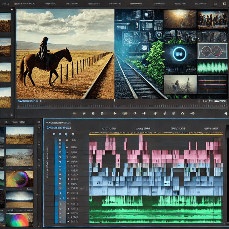This screenshot has width=229, height=229.
Task: Select the rainbow color wheel thumbnail in media bin
Action: coord(20,220)
